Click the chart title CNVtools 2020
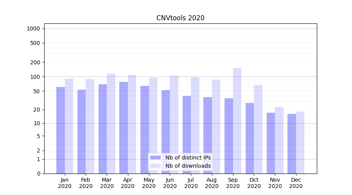 click(x=180, y=18)
